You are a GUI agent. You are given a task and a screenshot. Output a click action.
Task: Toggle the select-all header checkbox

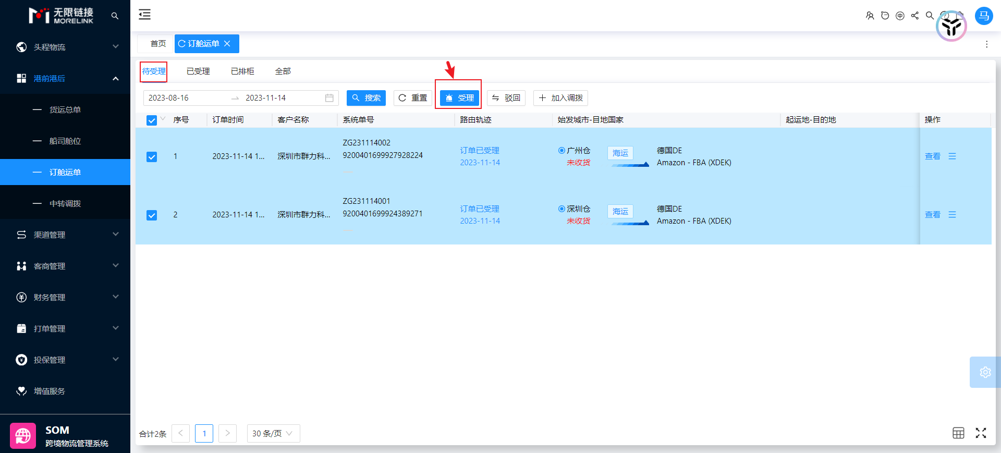[152, 120]
